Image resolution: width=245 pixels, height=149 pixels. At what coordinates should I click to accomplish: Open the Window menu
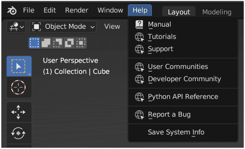coord(110,10)
